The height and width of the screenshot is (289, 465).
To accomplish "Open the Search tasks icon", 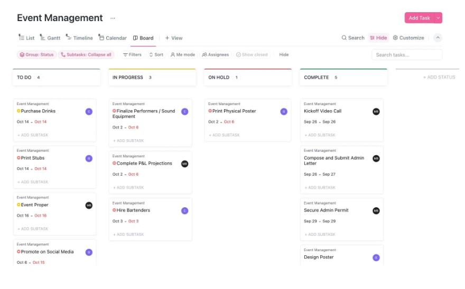I will [345, 38].
